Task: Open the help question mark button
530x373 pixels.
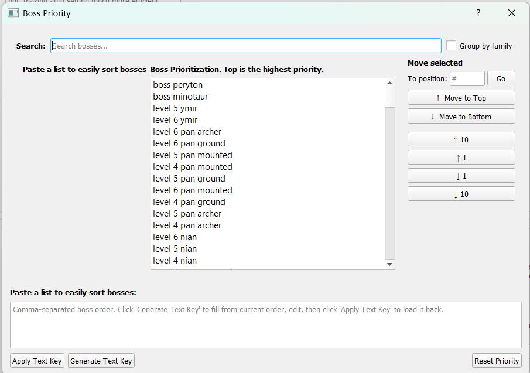Action: 478,13
